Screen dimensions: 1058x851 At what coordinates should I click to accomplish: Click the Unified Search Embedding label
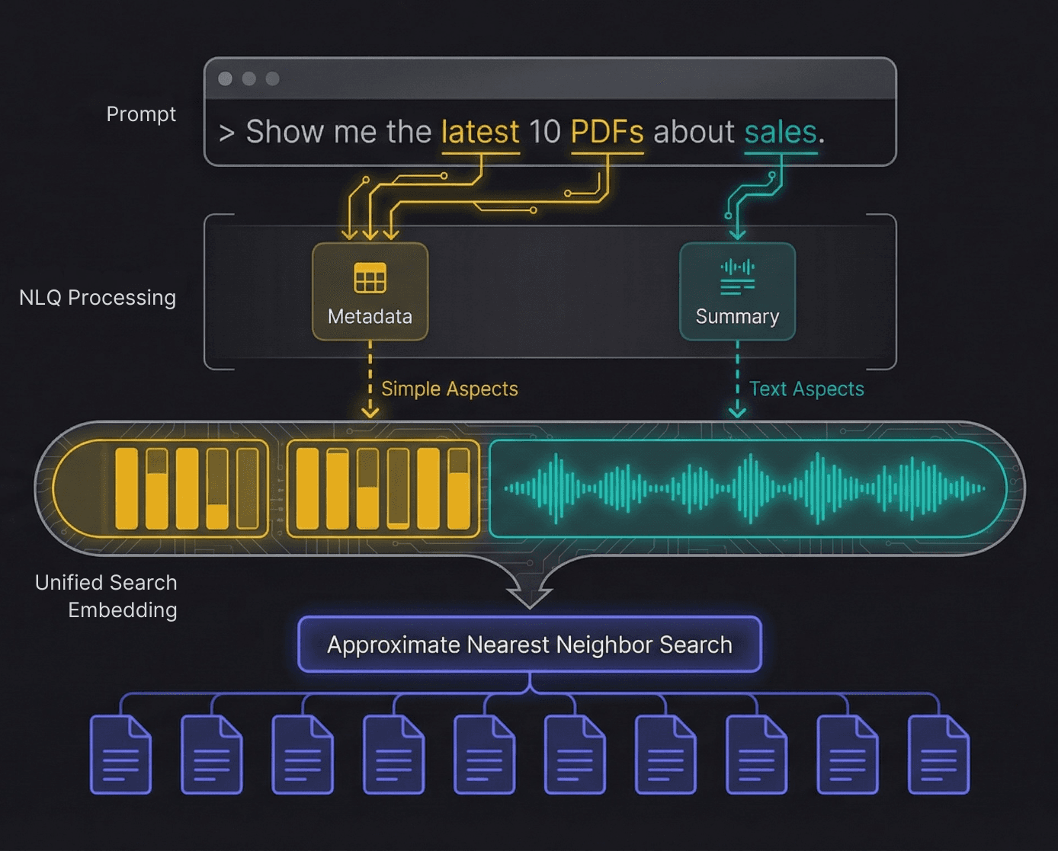(106, 596)
